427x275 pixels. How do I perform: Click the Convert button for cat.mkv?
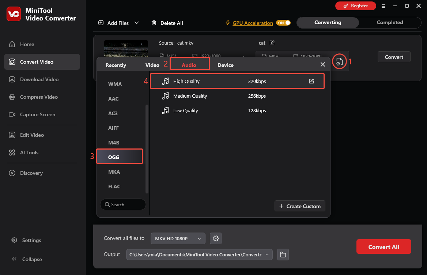(394, 57)
